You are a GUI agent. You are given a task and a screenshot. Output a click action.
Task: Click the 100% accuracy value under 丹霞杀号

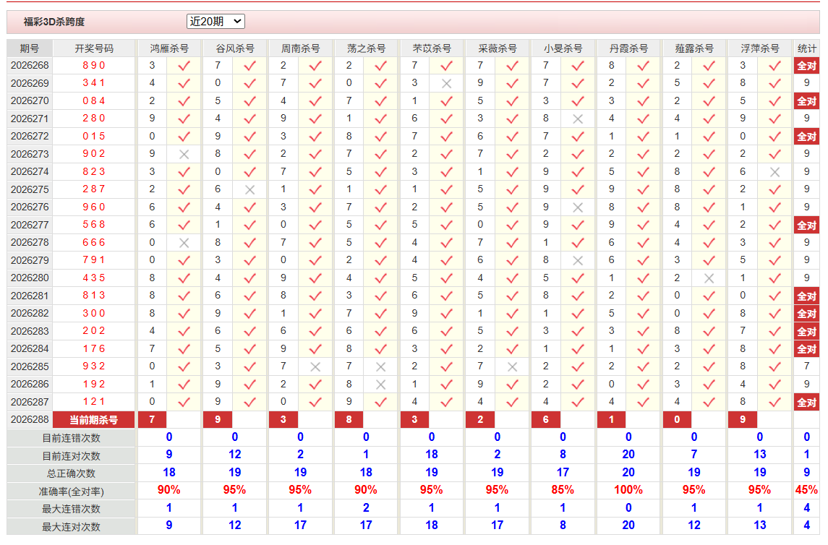point(628,490)
